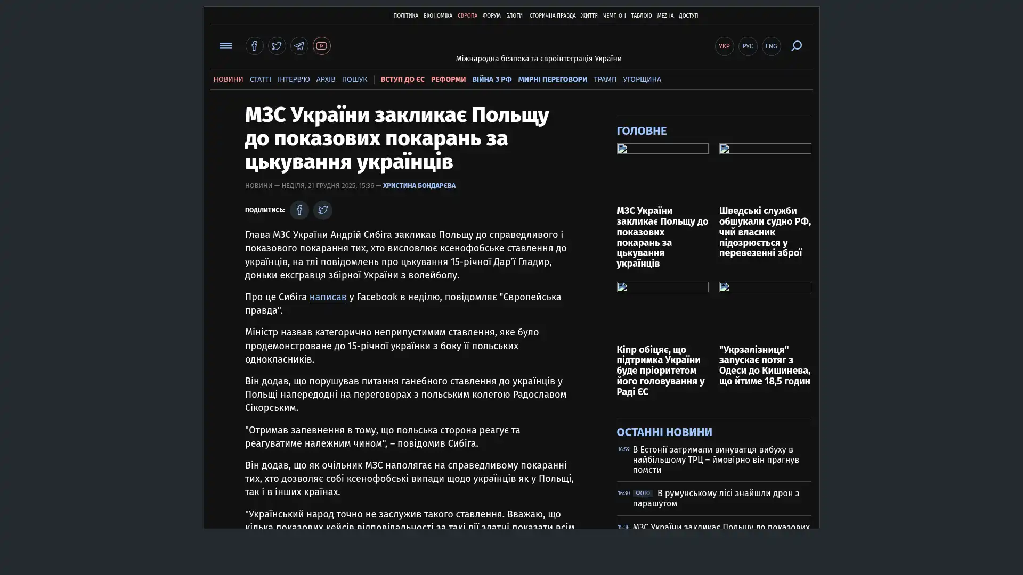Switch language to РУС
Image resolution: width=1023 pixels, height=575 pixels.
click(x=748, y=46)
